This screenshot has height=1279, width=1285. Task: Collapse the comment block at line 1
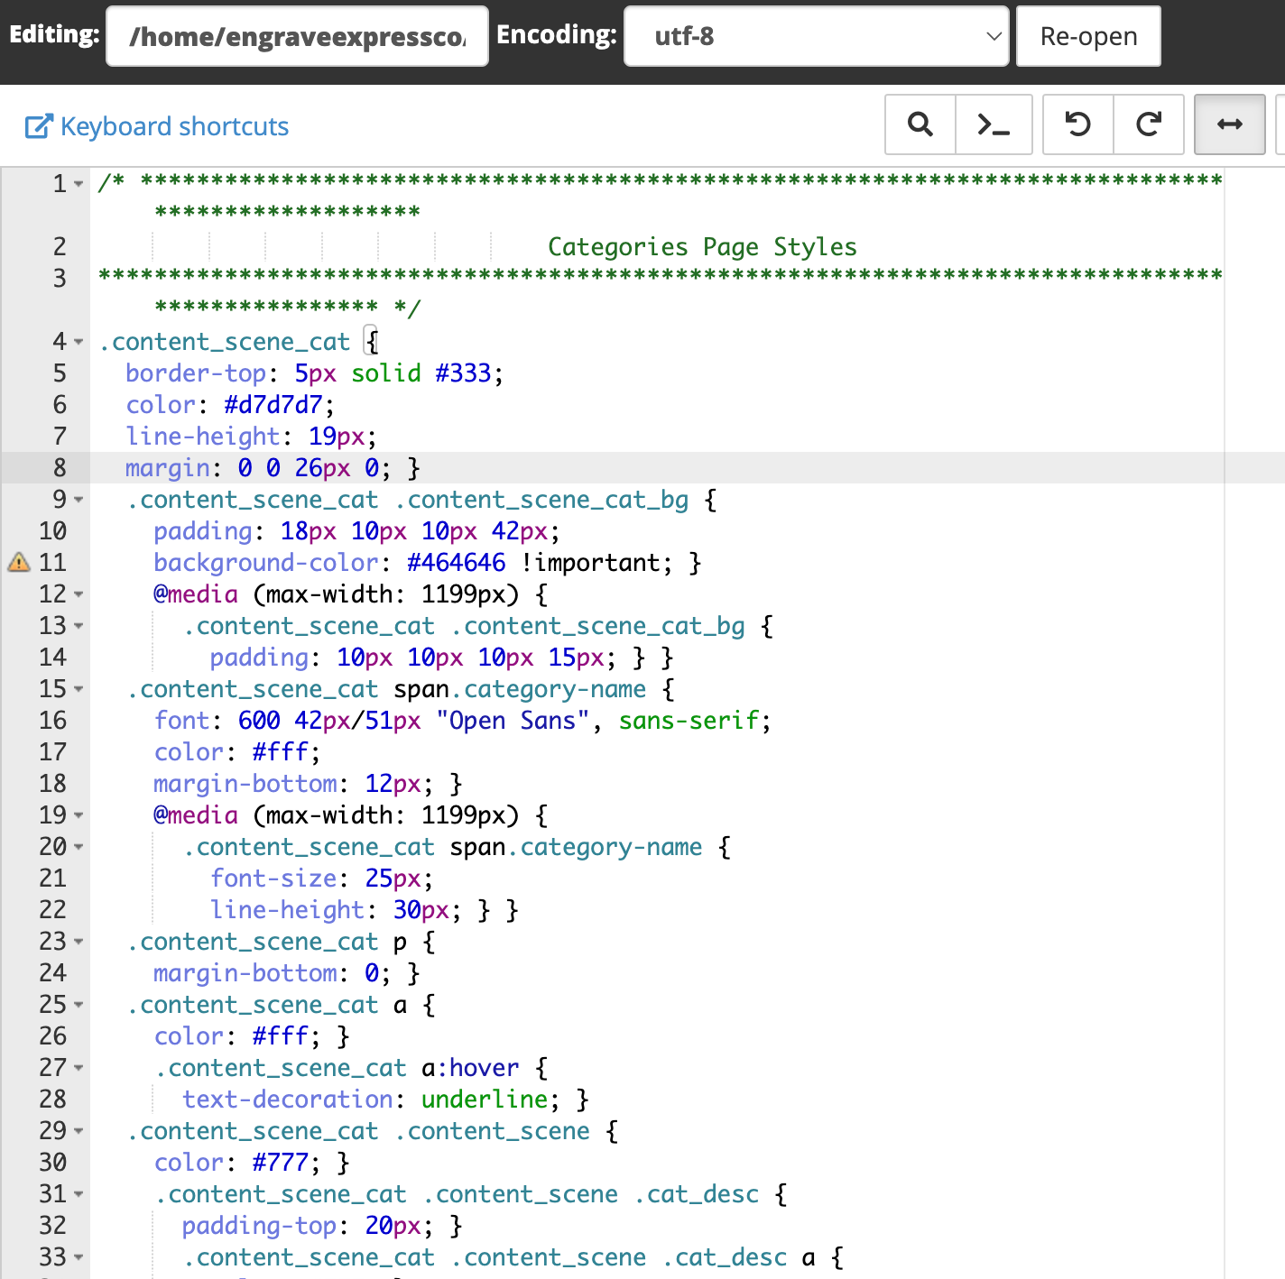click(x=79, y=184)
